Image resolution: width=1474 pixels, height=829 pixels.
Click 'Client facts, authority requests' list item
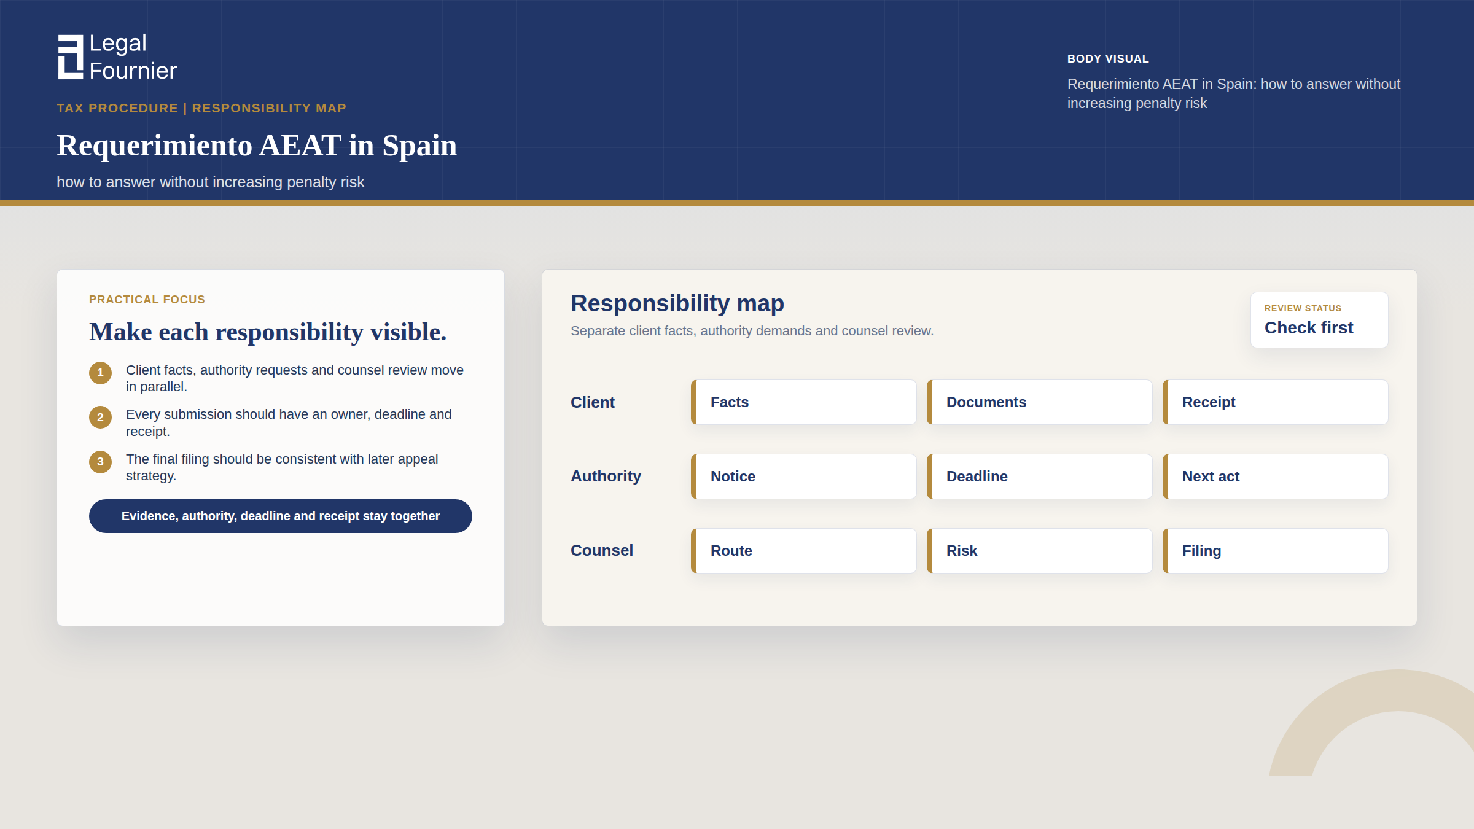(x=295, y=378)
